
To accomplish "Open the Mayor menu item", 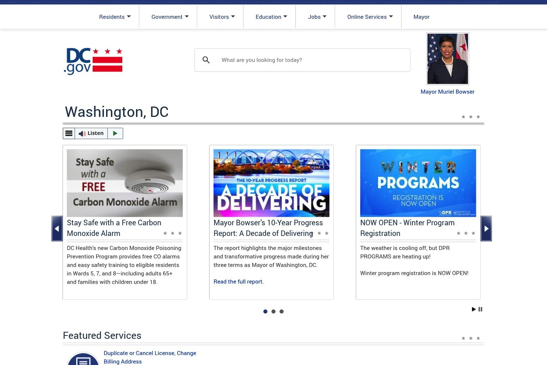I will pos(421,17).
